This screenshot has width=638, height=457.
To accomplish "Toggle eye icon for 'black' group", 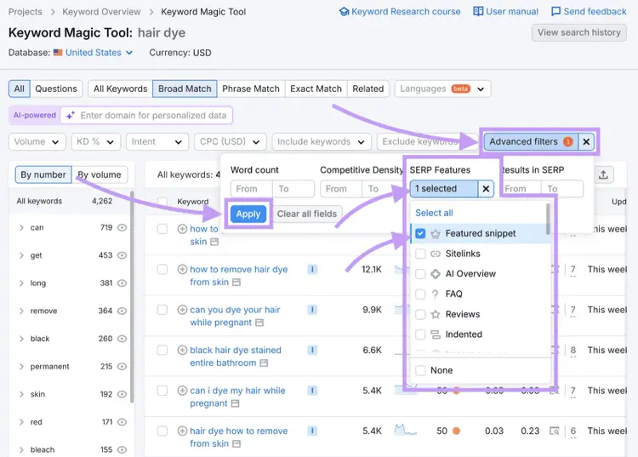I will [122, 339].
